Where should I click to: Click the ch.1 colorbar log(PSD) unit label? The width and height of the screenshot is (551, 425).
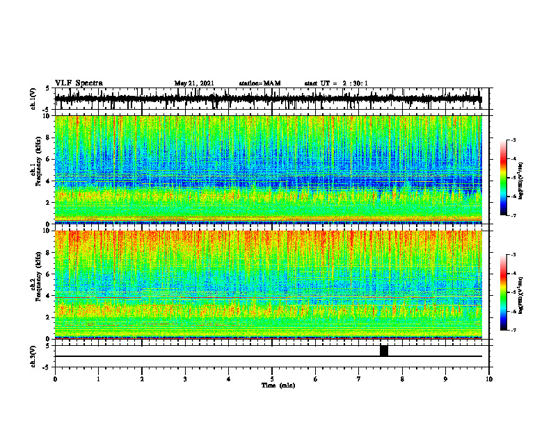tap(521, 181)
